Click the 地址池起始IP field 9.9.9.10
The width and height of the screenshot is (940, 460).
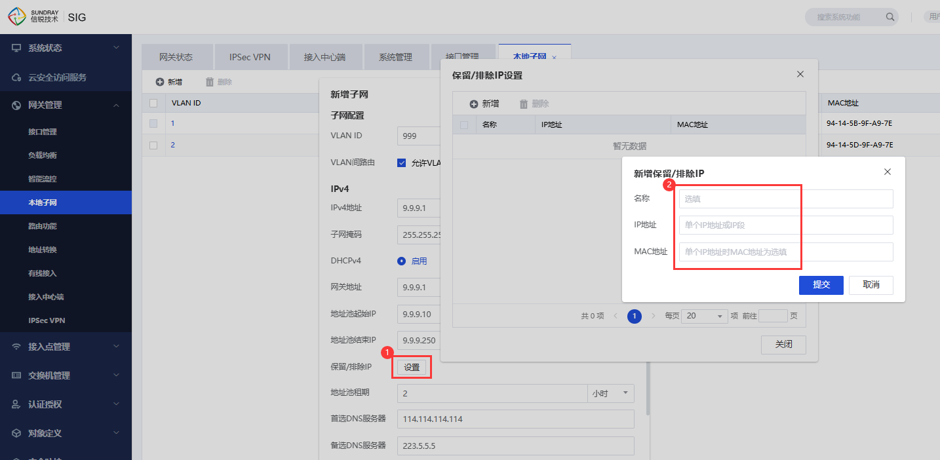[420, 314]
